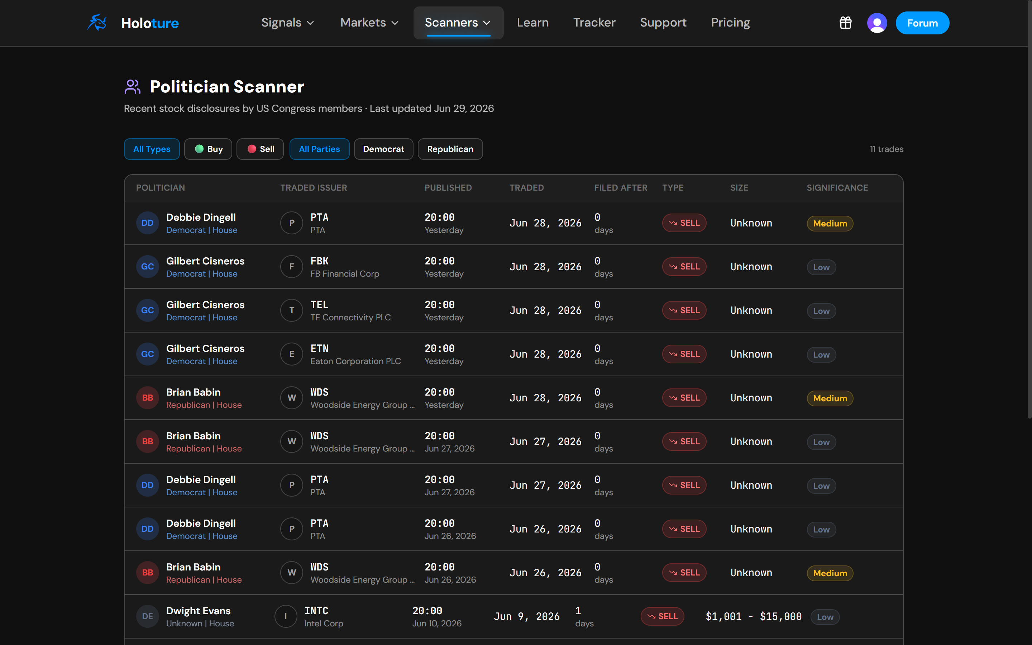Viewport: 1032px width, 645px height.
Task: Click the P issuer icon in first row
Action: click(292, 223)
